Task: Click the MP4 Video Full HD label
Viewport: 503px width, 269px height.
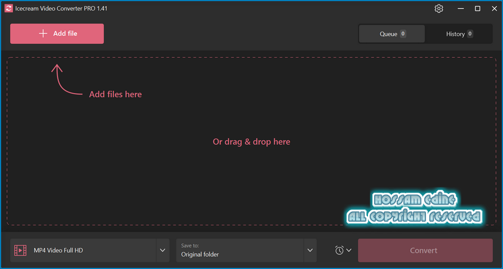Action: [x=59, y=250]
